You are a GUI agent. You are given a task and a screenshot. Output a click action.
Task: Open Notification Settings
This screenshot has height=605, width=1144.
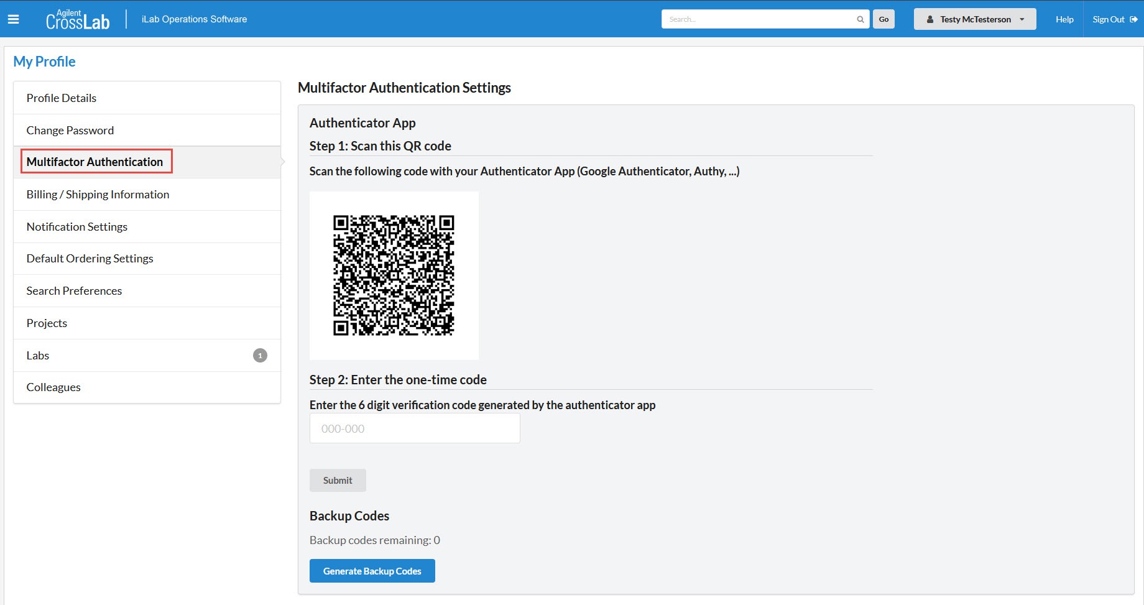(x=77, y=227)
